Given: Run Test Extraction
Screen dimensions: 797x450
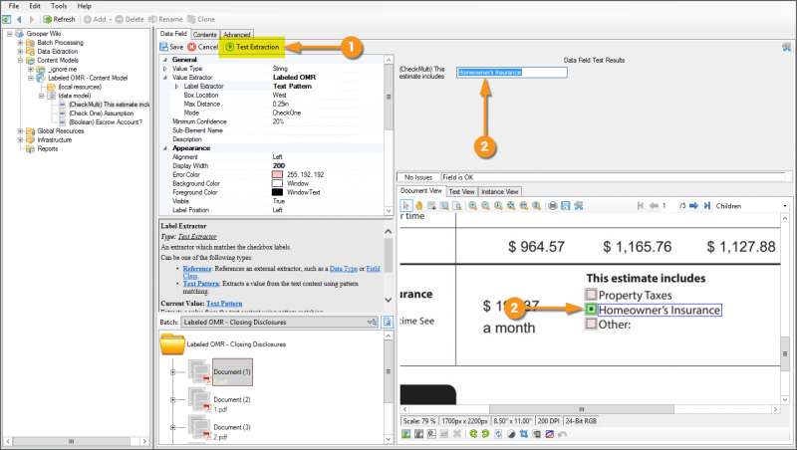Looking at the screenshot, I should [253, 47].
